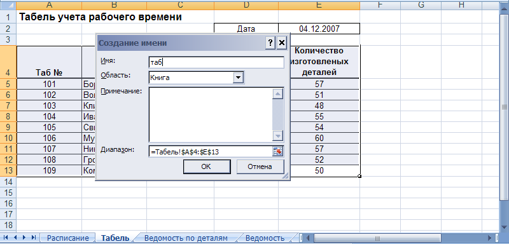Click the Дата label cell
This screenshot has width=509, height=244.
246,29
